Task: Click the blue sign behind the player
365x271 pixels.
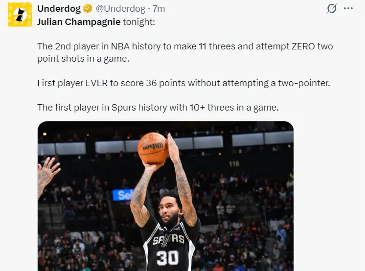Action: tap(122, 195)
